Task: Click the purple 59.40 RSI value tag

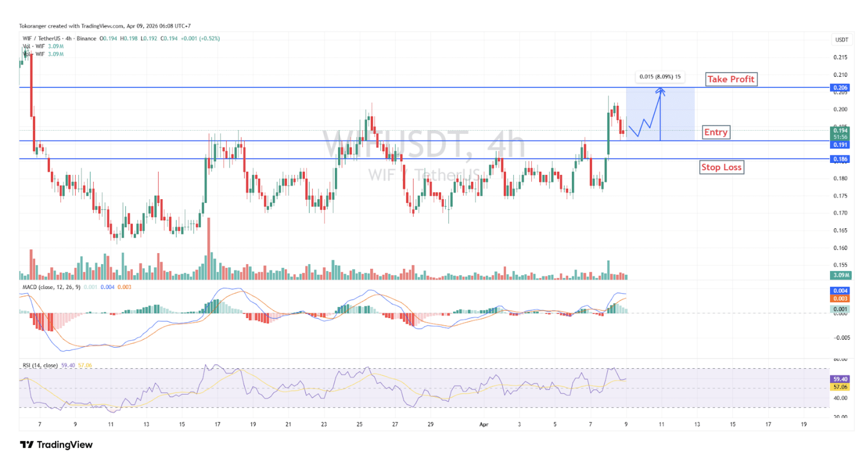Action: pos(840,379)
